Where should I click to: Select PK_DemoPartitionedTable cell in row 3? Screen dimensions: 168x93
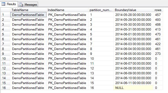tap(67, 25)
